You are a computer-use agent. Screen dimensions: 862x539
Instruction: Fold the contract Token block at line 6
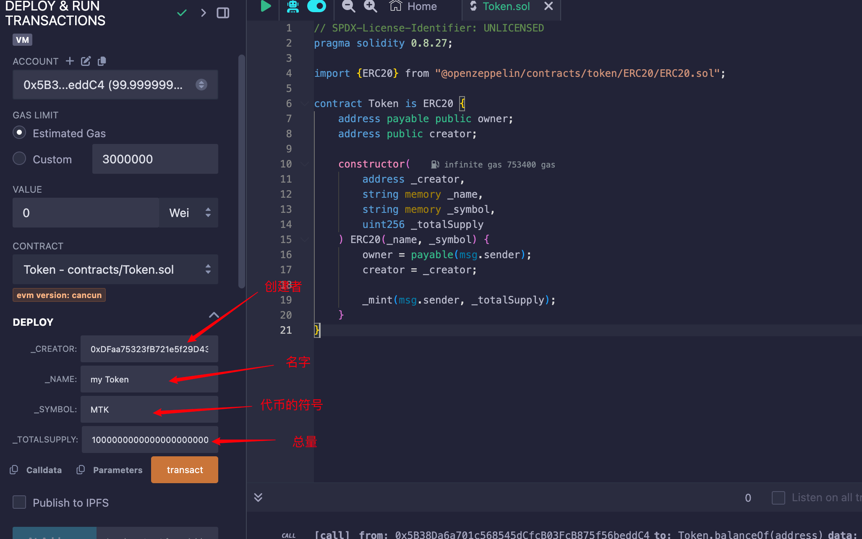[305, 104]
